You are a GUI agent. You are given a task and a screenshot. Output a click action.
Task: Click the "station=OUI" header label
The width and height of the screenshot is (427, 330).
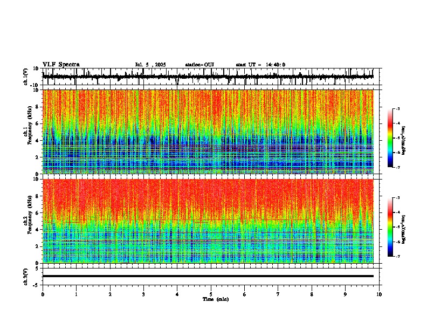click(199, 65)
